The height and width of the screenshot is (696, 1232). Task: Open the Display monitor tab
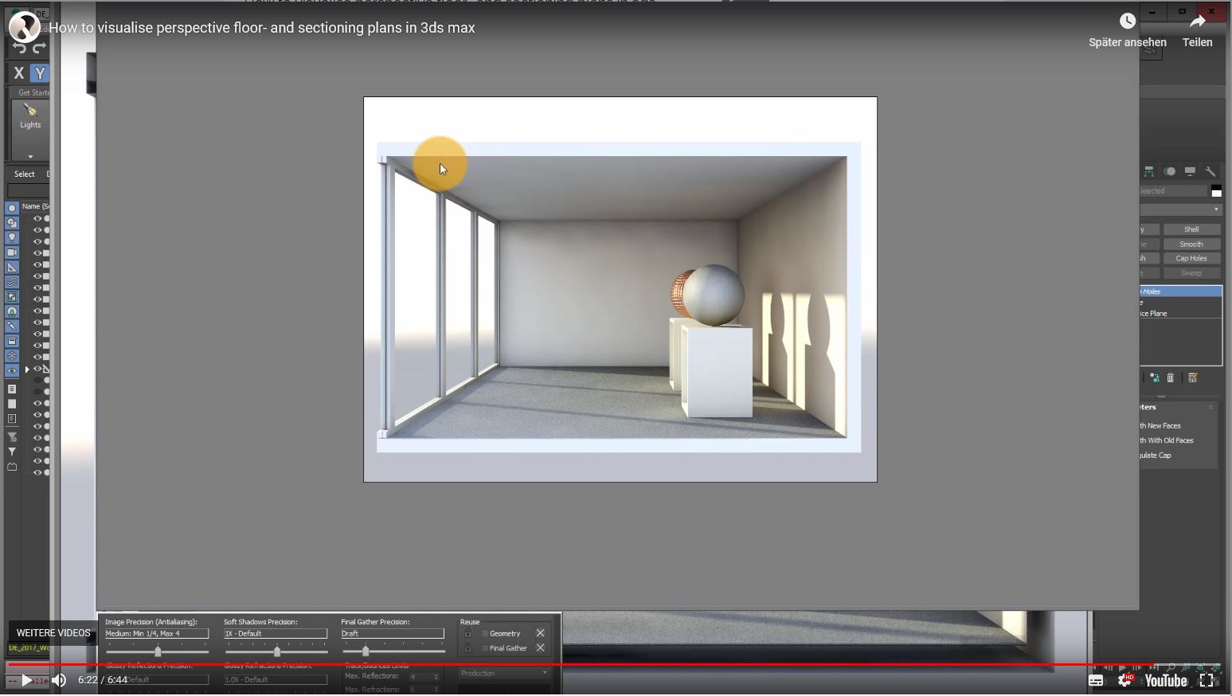point(1190,171)
